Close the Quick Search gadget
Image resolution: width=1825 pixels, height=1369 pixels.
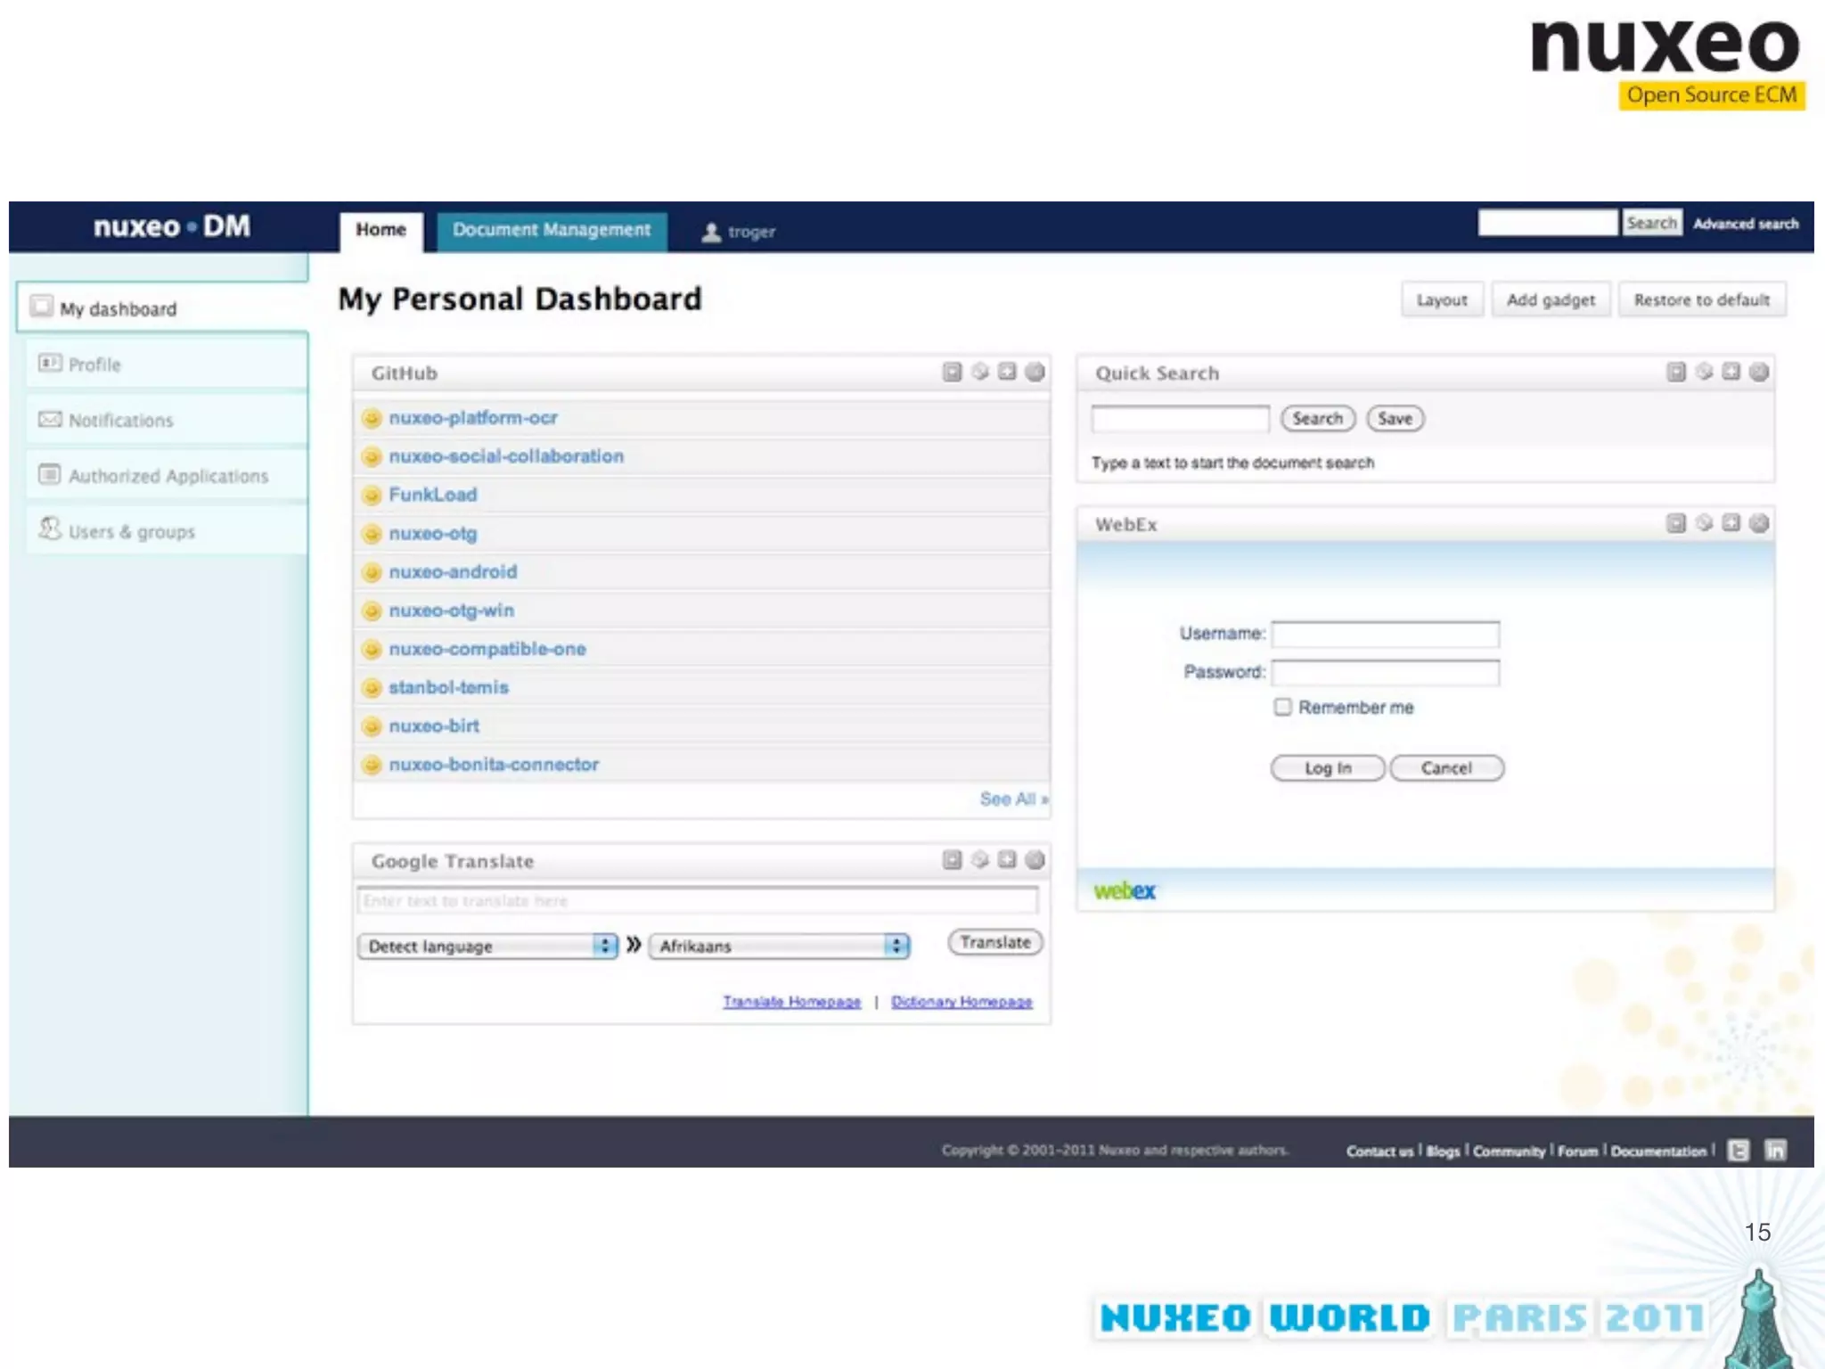pyautogui.click(x=1758, y=372)
